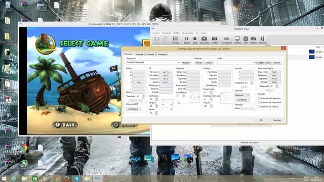Click the Parar stop icon

(x=195, y=39)
